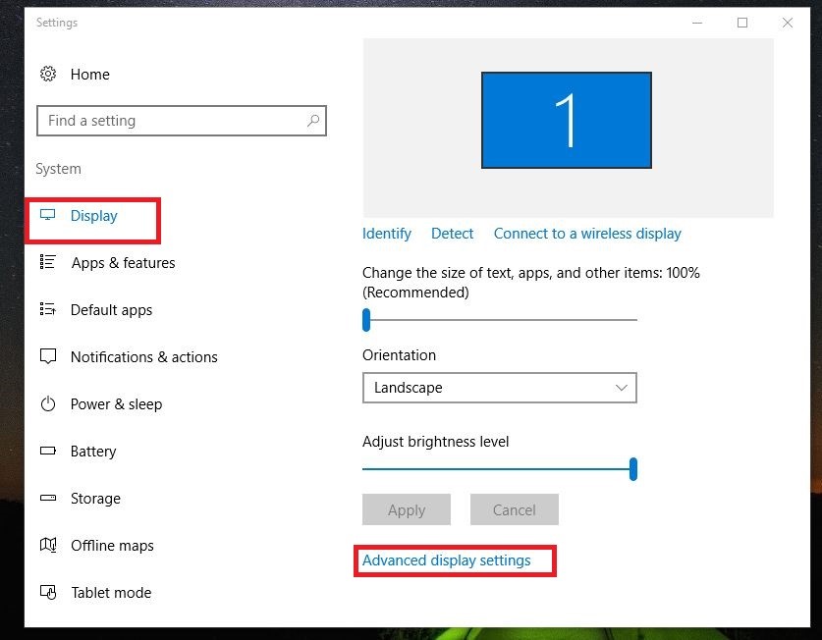
Task: Select monitor 1 in display preview
Action: point(567,120)
